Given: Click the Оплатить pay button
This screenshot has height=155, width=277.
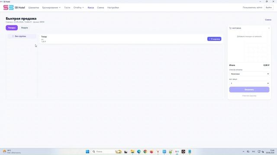Looking at the screenshot, I should 249,90.
